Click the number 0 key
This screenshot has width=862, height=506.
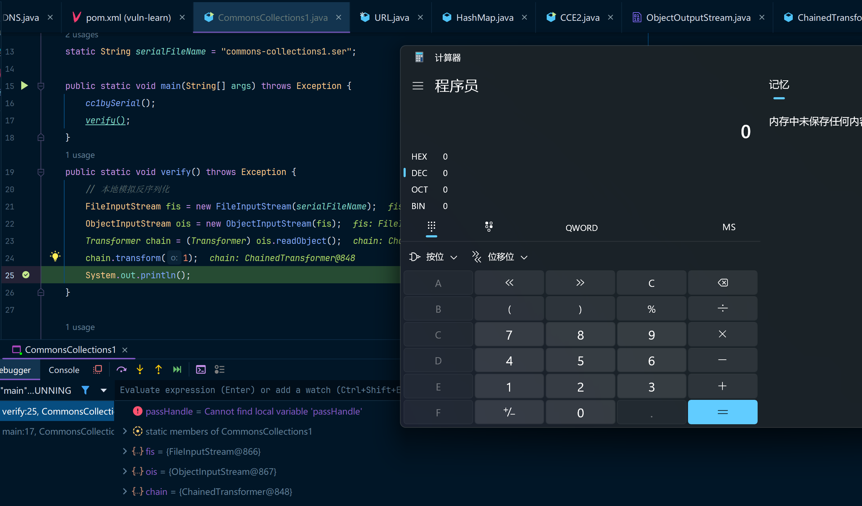click(580, 412)
